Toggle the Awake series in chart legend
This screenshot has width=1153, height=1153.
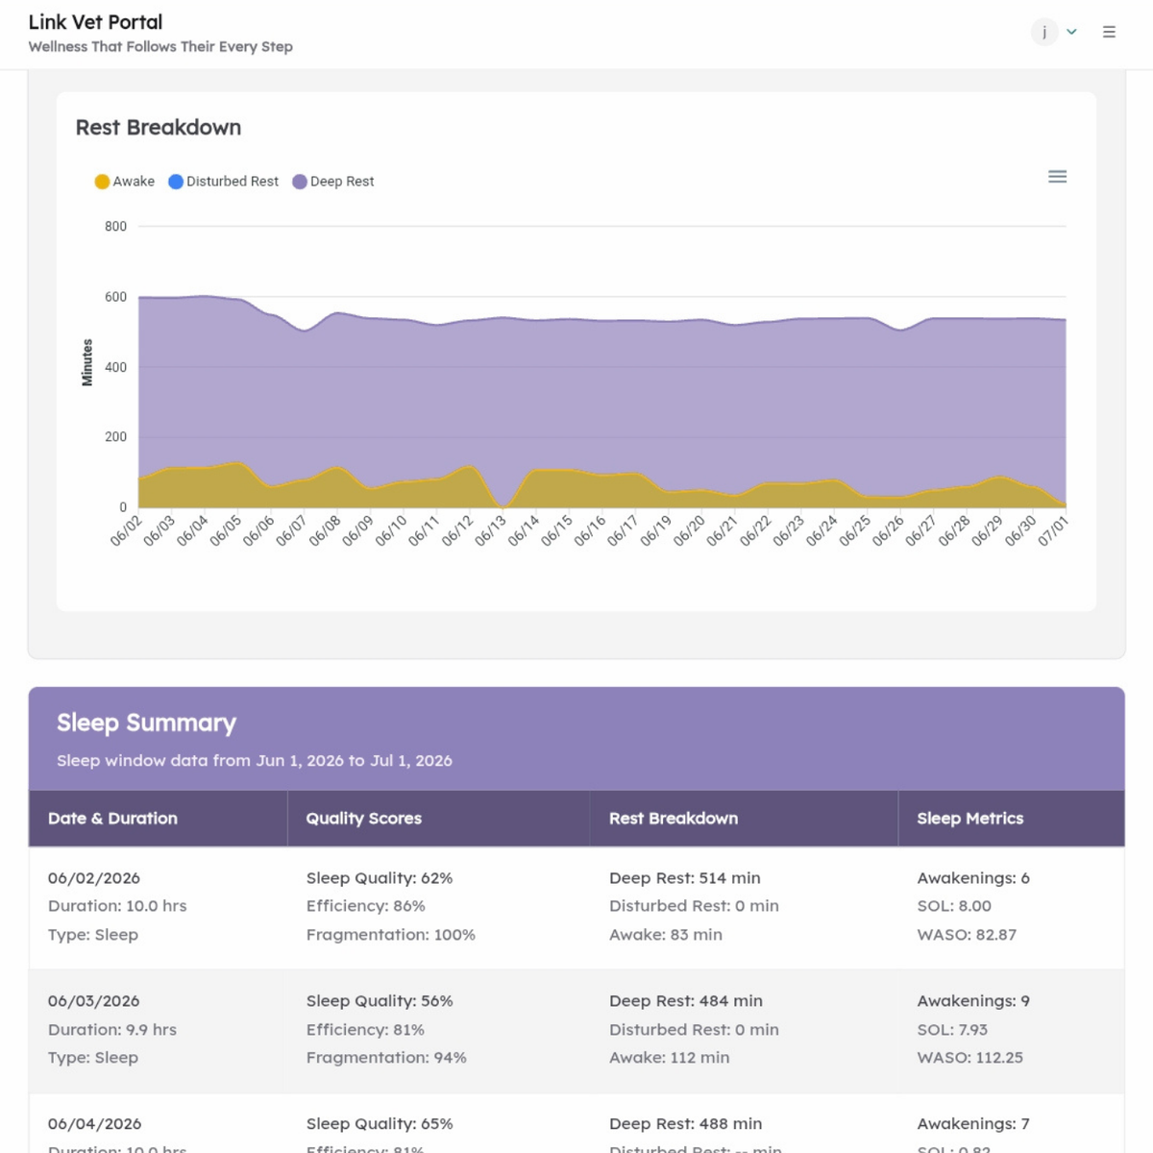[125, 182]
